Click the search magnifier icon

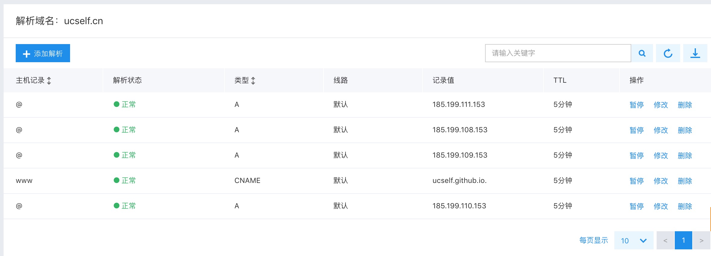click(642, 53)
